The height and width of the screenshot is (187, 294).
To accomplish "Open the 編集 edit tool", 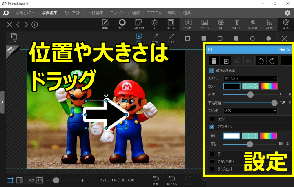I will point(105,24).
